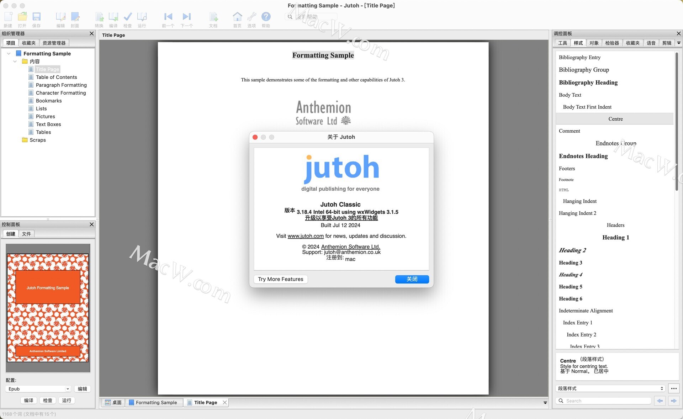
Task: Close the Title Page document tab
Action: (225, 402)
